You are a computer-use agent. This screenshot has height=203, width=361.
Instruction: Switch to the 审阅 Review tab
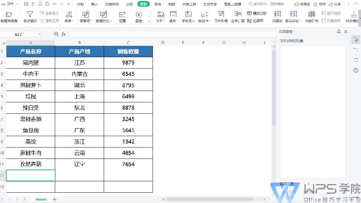click(158, 4)
